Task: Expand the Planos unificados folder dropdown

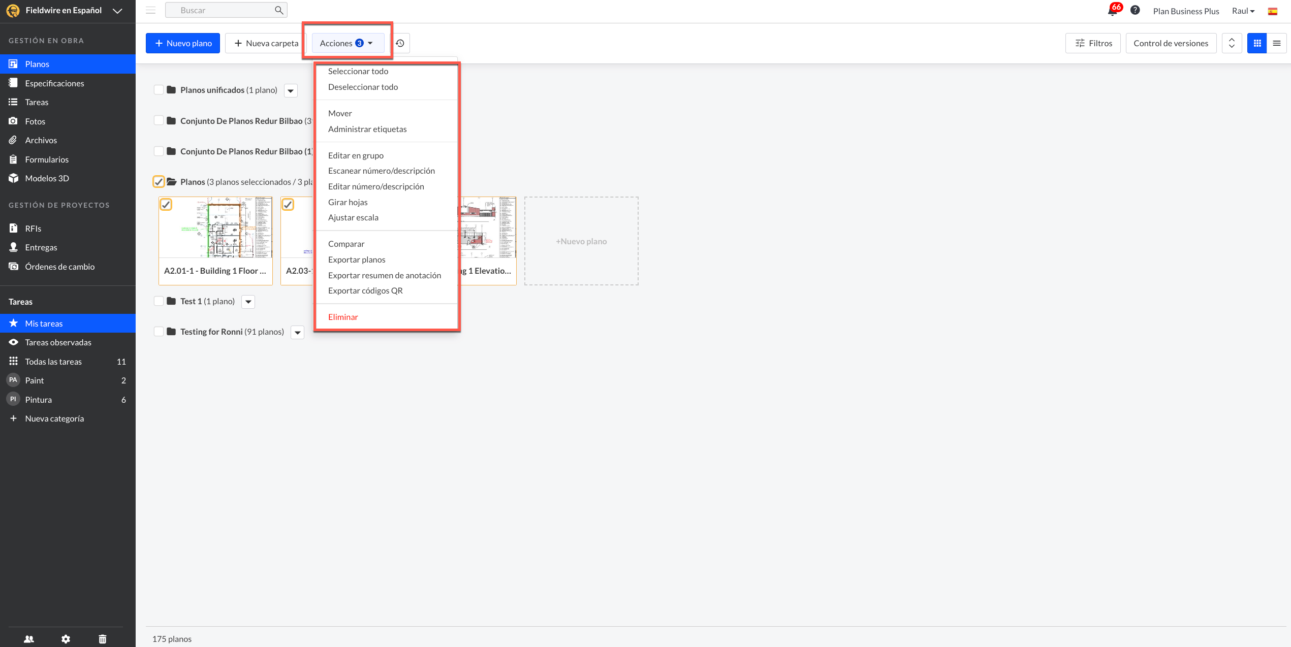Action: [x=291, y=91]
